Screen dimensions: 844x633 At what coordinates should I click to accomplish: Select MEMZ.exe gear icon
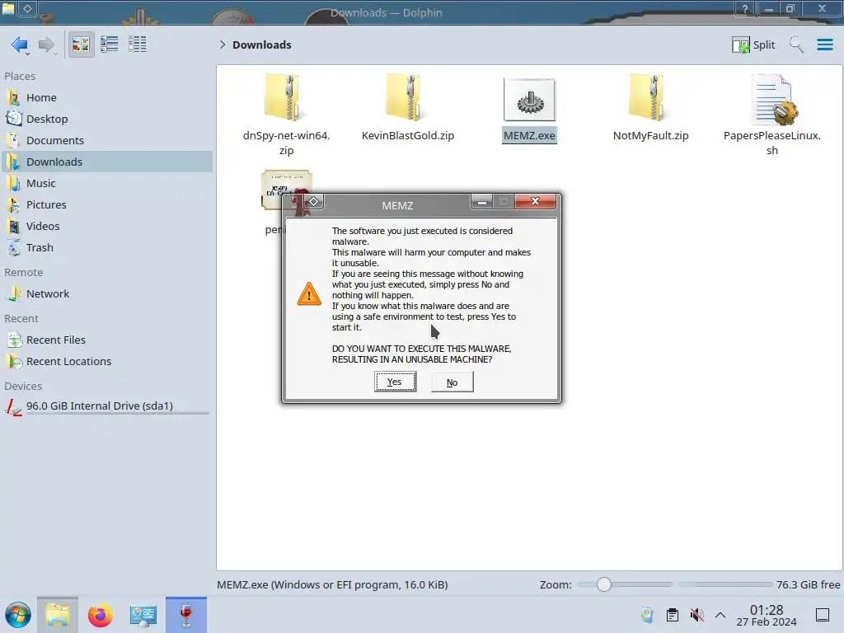[x=530, y=100]
